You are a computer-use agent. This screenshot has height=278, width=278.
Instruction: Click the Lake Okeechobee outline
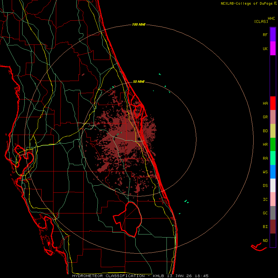point(128,219)
